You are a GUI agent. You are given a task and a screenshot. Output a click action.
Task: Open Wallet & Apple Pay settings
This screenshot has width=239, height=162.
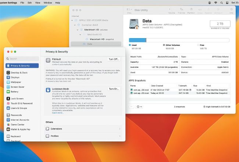[21, 129]
